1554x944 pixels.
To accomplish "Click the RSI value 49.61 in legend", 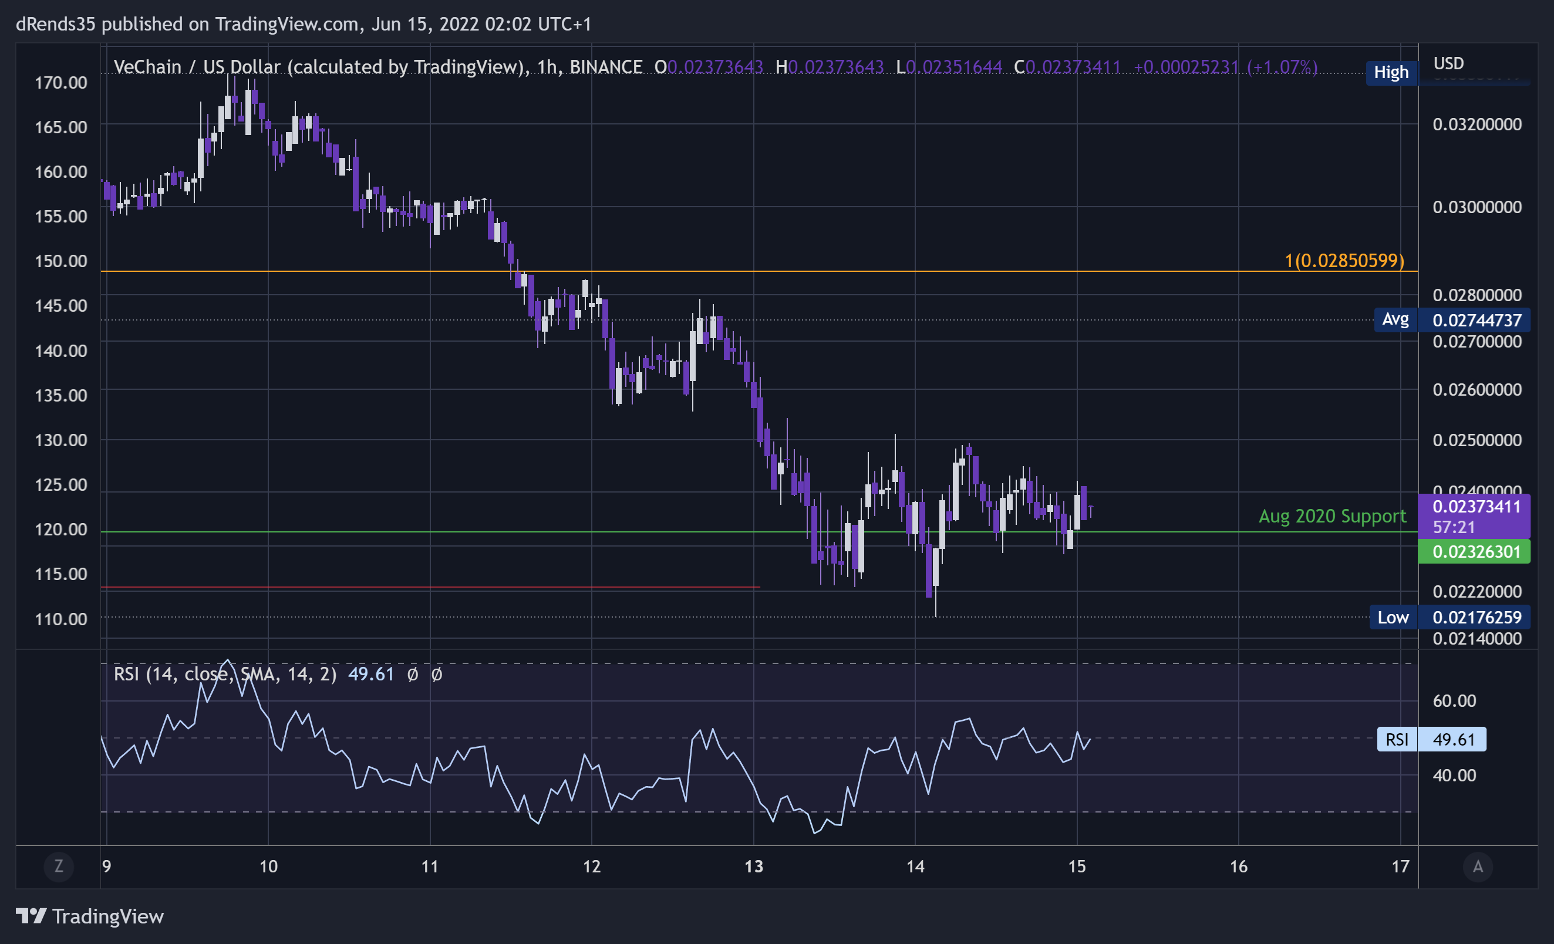I will 371,674.
